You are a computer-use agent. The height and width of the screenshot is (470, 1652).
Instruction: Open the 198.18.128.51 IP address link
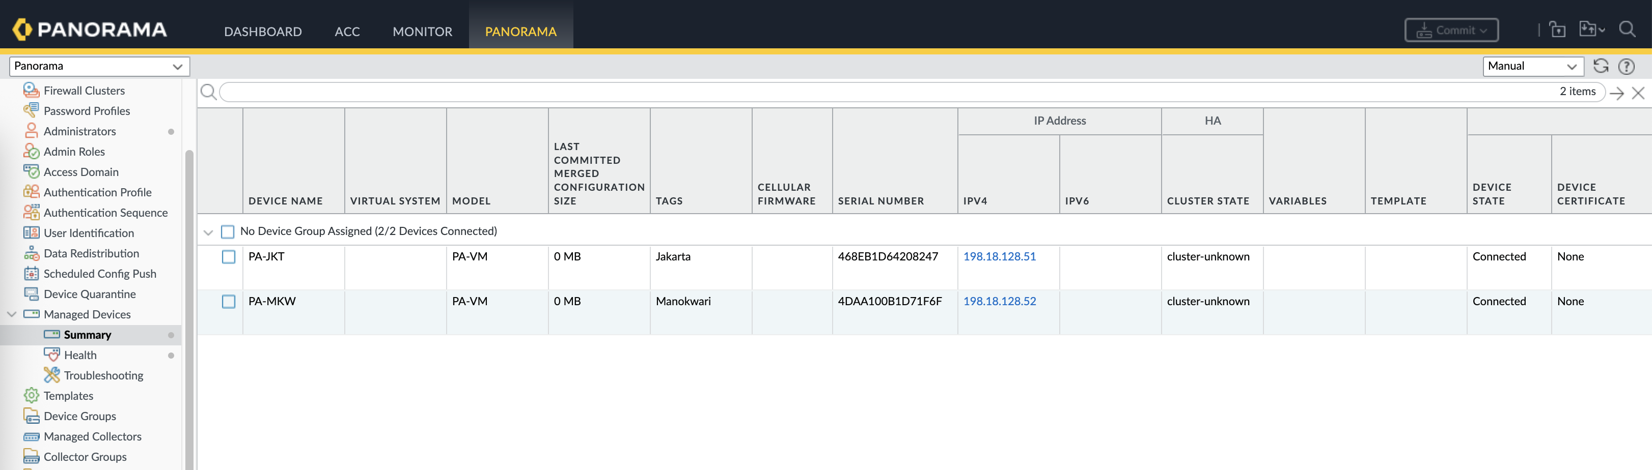pyautogui.click(x=999, y=256)
